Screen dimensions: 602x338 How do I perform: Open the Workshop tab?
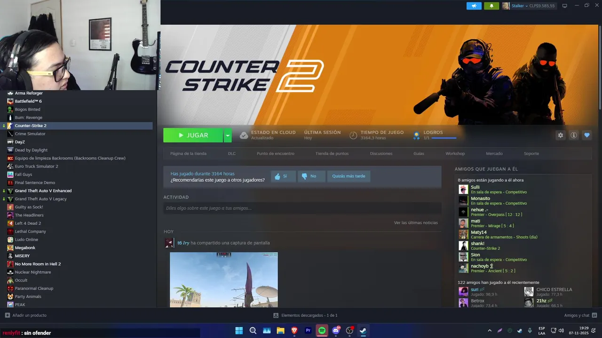click(x=455, y=154)
